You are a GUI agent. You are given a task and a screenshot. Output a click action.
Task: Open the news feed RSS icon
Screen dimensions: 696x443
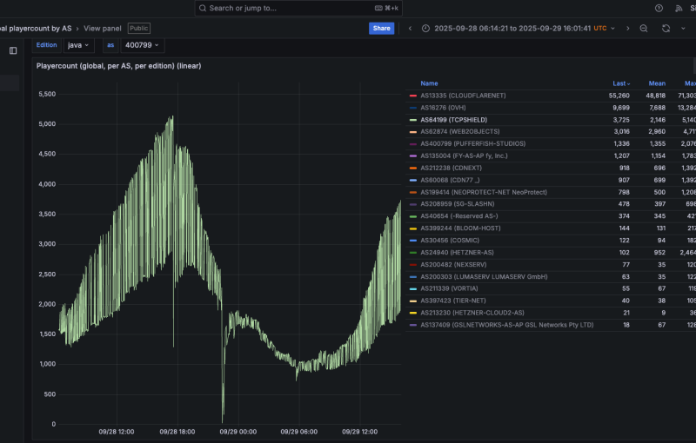[x=679, y=8]
